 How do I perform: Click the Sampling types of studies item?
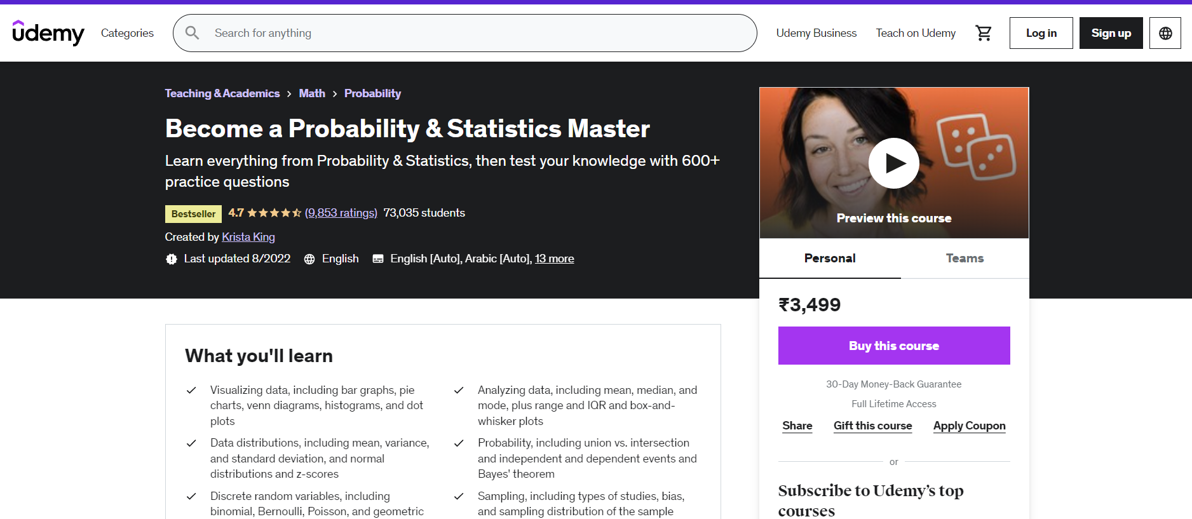tap(581, 504)
